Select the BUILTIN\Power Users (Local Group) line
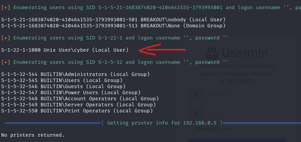301x142 pixels. point(71,93)
